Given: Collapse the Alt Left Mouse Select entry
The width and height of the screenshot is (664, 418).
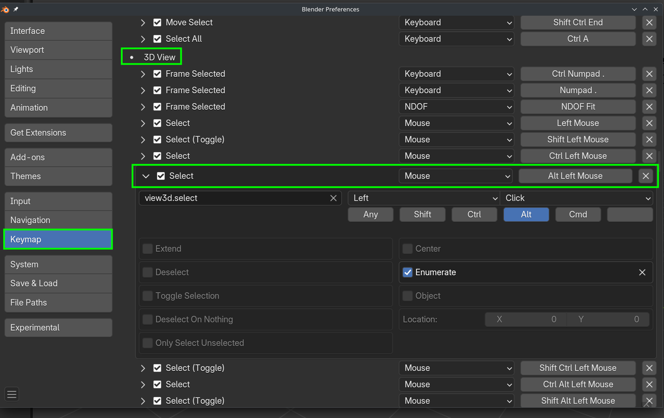Looking at the screenshot, I should (146, 176).
